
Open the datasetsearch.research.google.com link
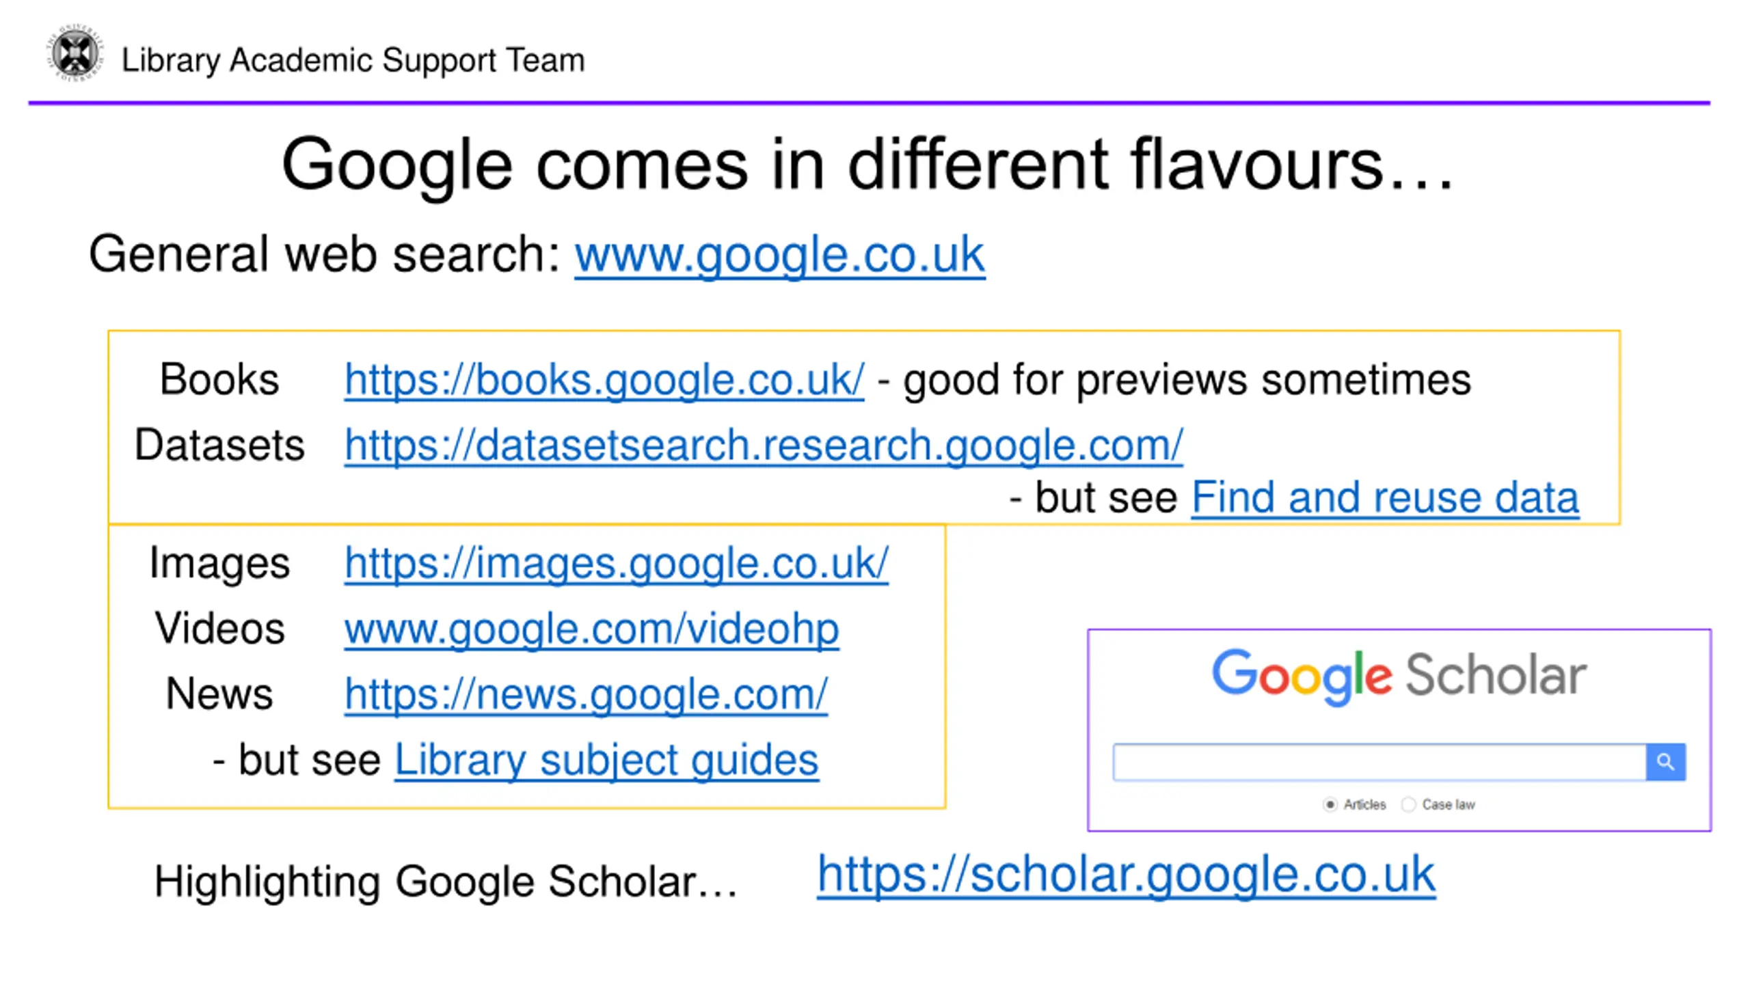tap(764, 446)
